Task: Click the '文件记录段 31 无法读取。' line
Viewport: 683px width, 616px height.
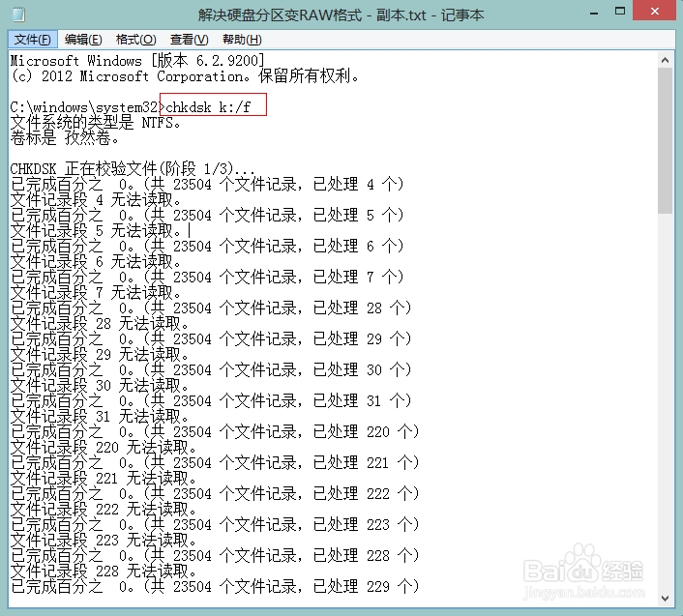Action: pos(100,416)
